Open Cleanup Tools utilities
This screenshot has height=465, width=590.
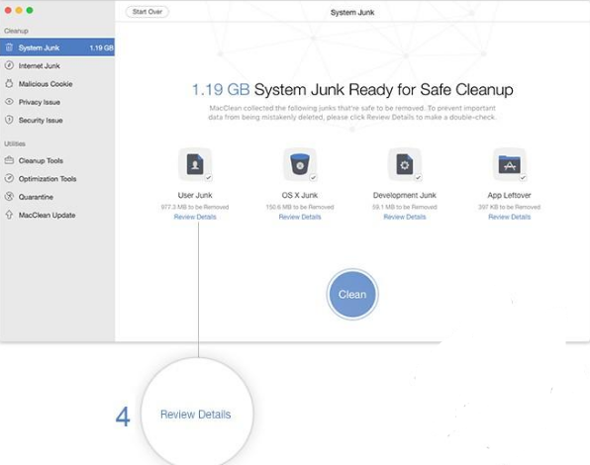[x=57, y=160]
